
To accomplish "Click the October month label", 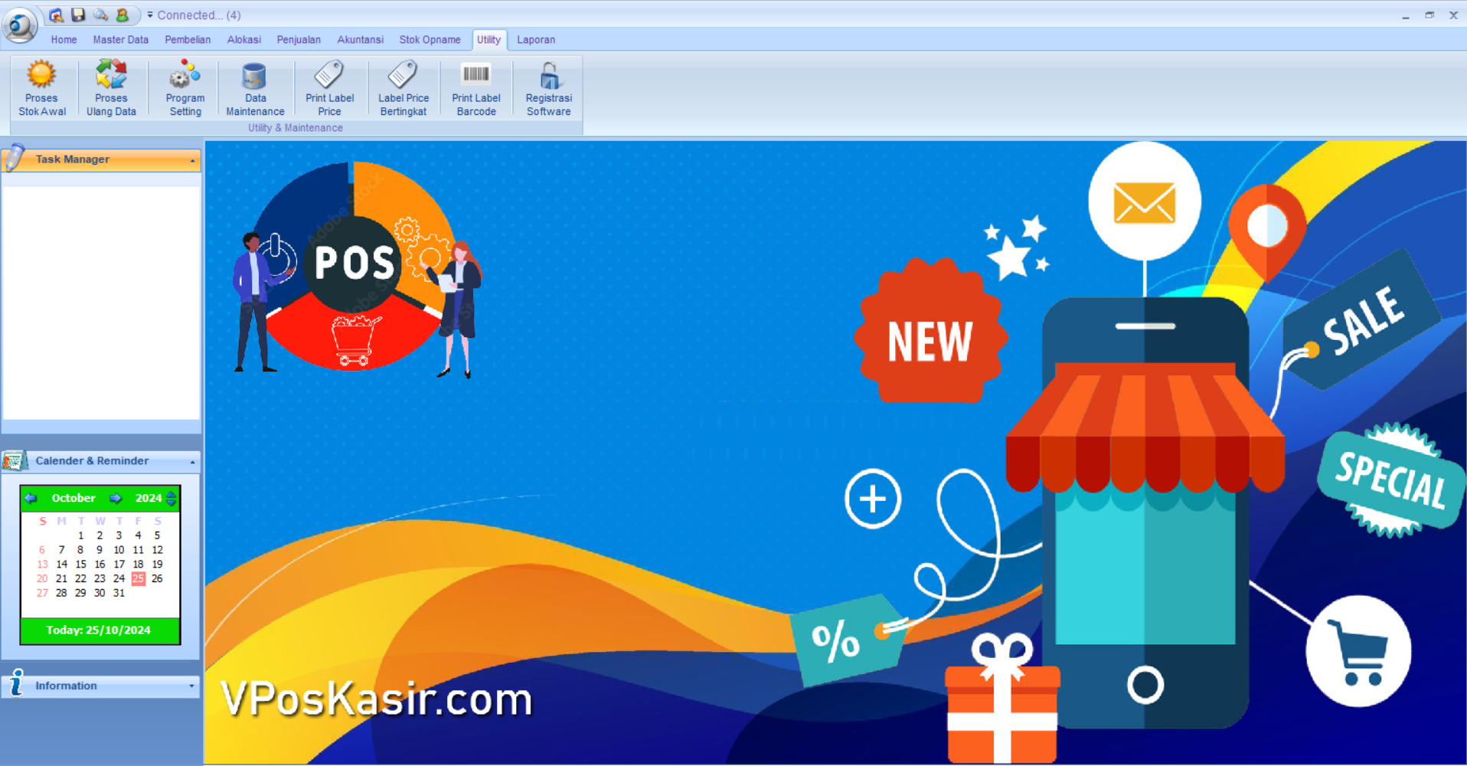I will tap(74, 498).
